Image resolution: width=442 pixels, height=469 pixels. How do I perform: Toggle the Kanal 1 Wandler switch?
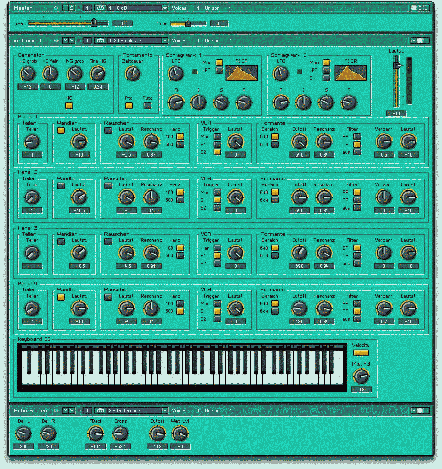coord(61,131)
